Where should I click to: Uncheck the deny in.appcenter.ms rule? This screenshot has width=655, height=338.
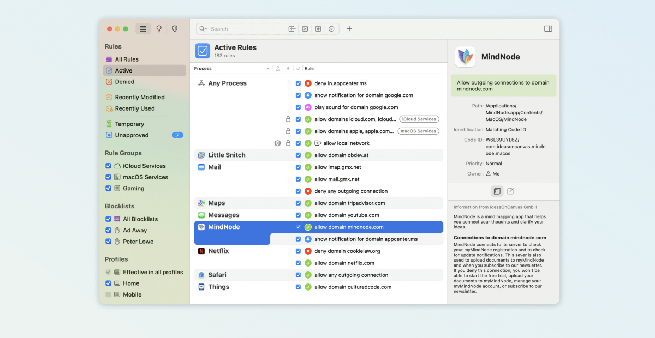298,83
